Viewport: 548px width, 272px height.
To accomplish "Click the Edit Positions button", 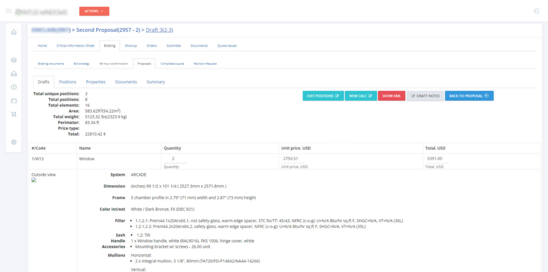I will pos(323,96).
